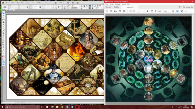Close the plateau.pdf tab in Acrobat

pyautogui.click(x=138, y=7)
